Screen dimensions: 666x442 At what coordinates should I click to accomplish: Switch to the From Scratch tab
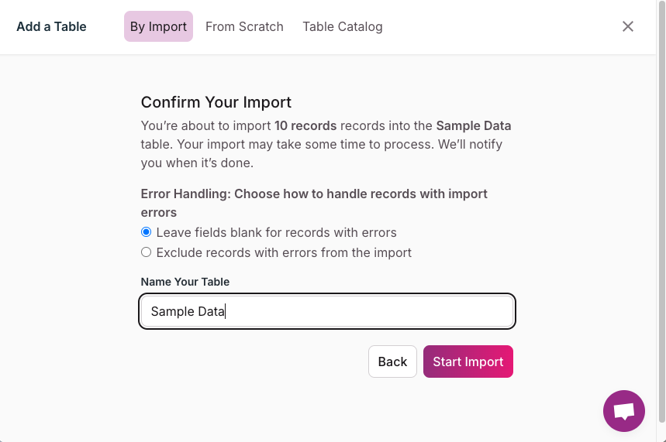coord(244,26)
